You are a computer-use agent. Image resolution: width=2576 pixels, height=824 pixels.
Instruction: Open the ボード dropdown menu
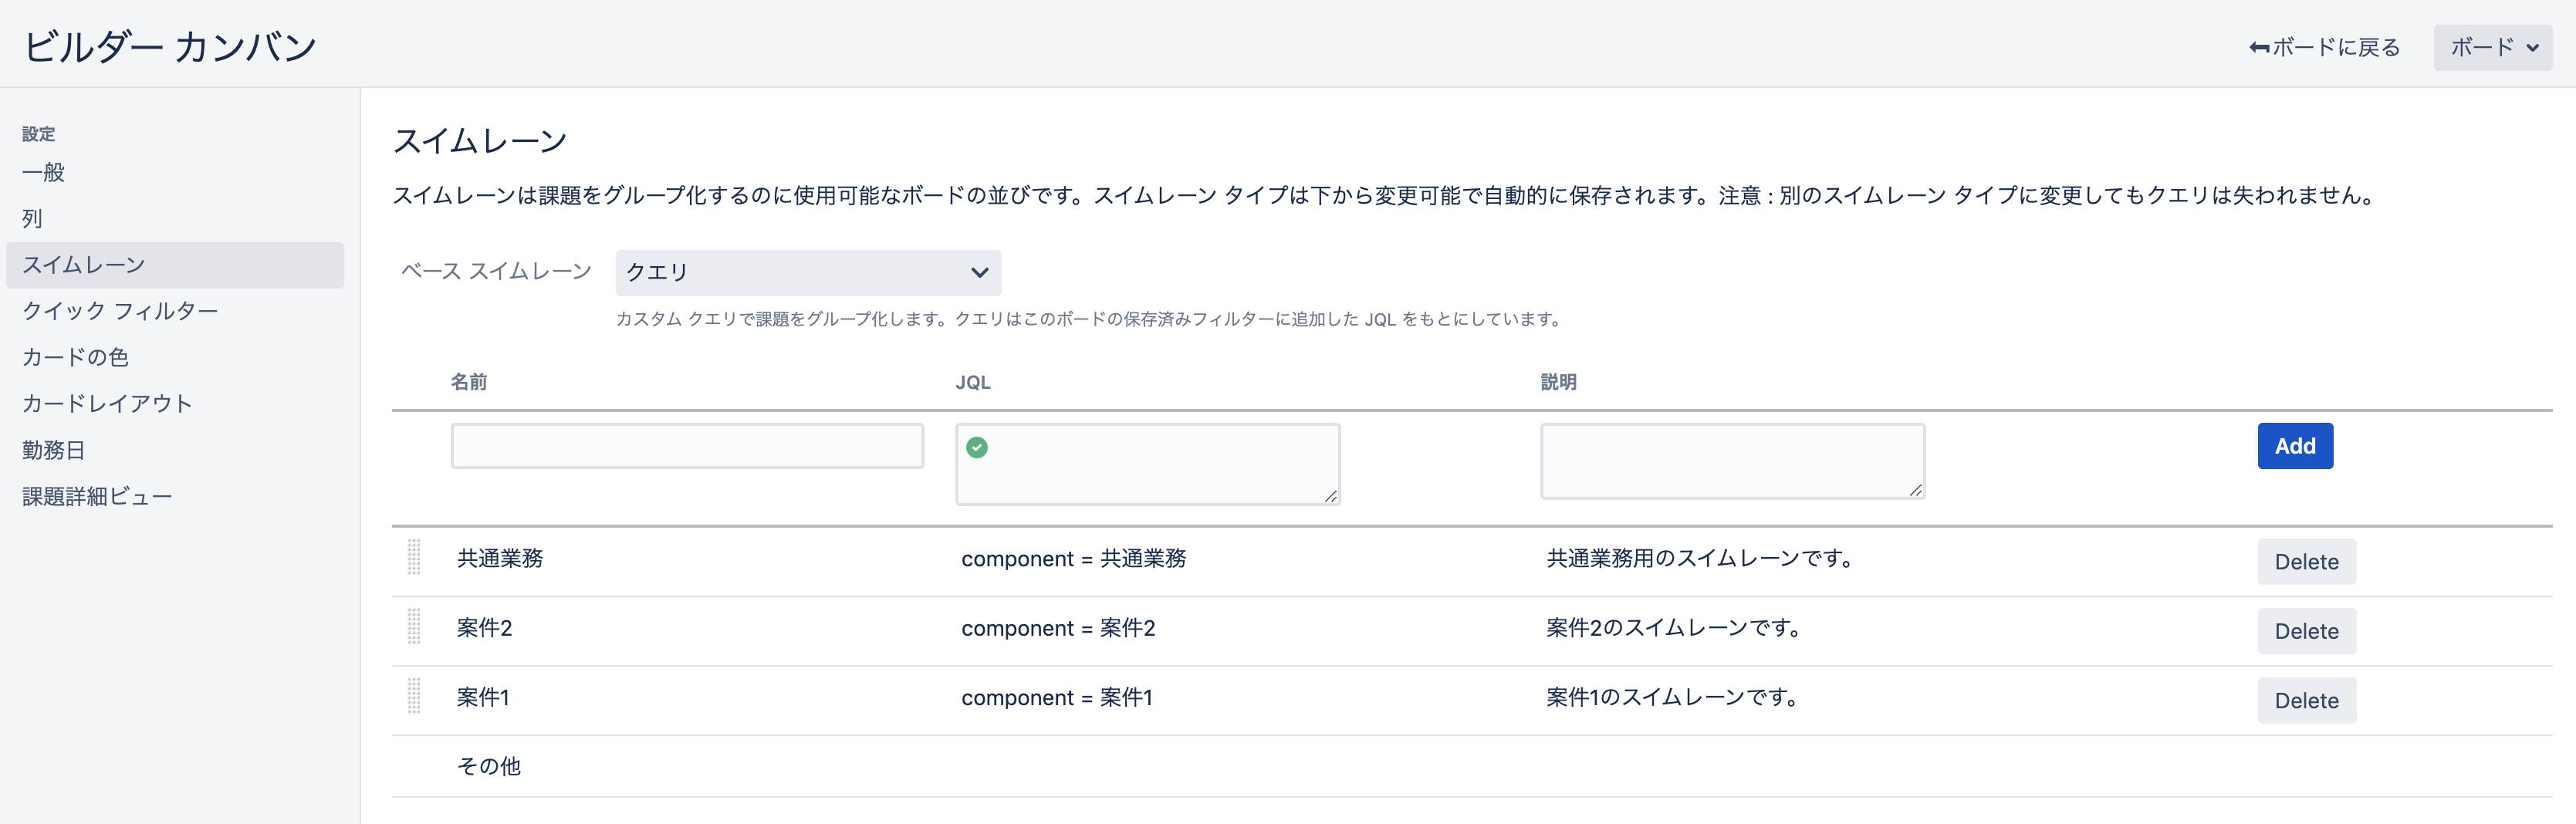2492,47
